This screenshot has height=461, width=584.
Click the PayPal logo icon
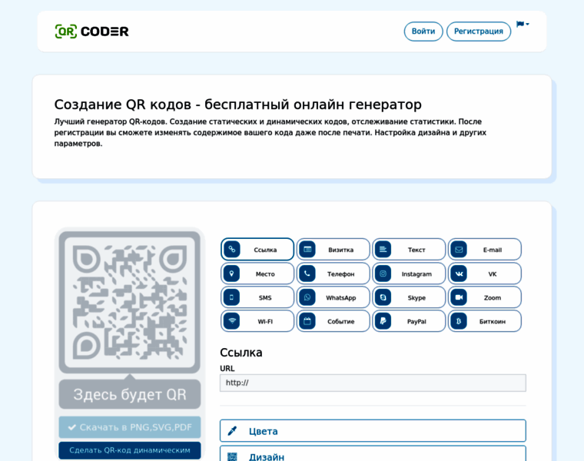[x=383, y=321]
